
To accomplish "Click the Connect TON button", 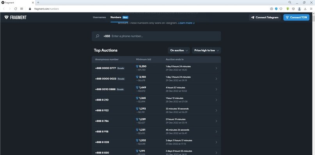I will click(296, 18).
